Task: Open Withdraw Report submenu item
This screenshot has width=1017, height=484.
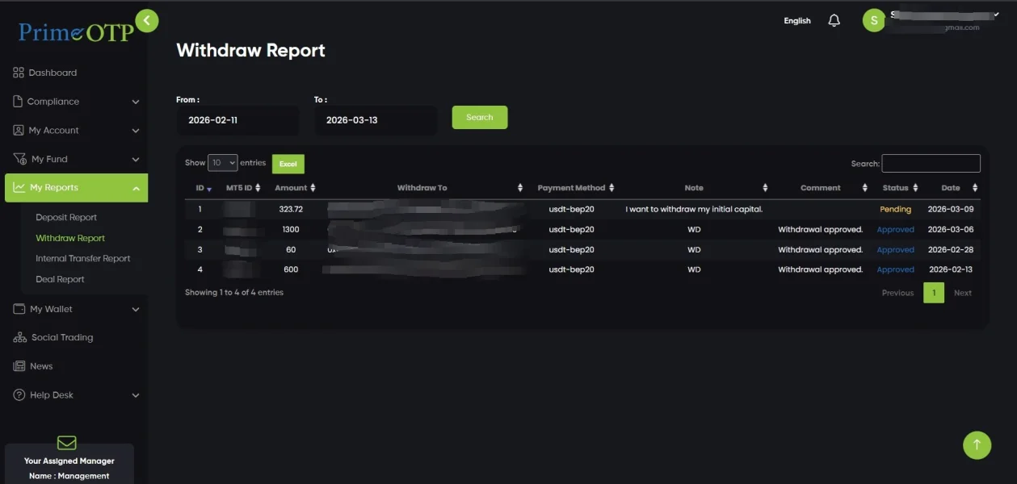Action: (70, 238)
